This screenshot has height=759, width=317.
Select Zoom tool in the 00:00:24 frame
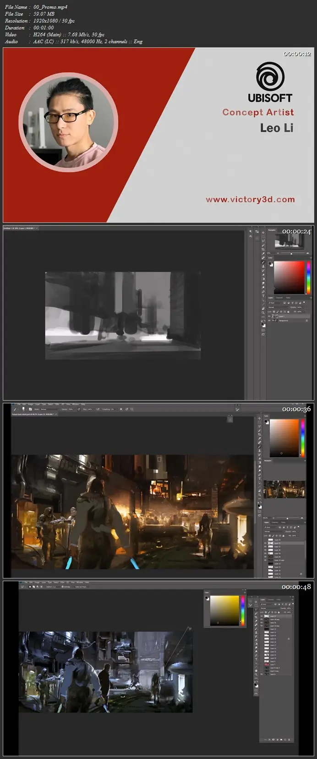click(263, 313)
